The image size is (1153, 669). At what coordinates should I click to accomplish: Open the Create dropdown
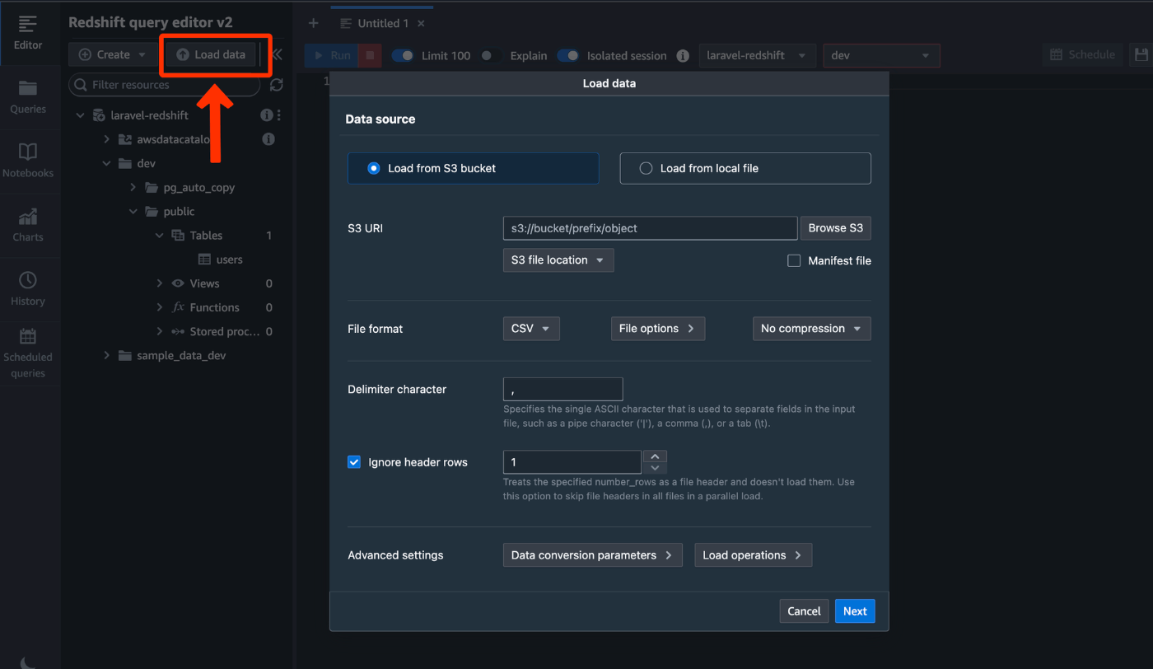click(x=113, y=54)
